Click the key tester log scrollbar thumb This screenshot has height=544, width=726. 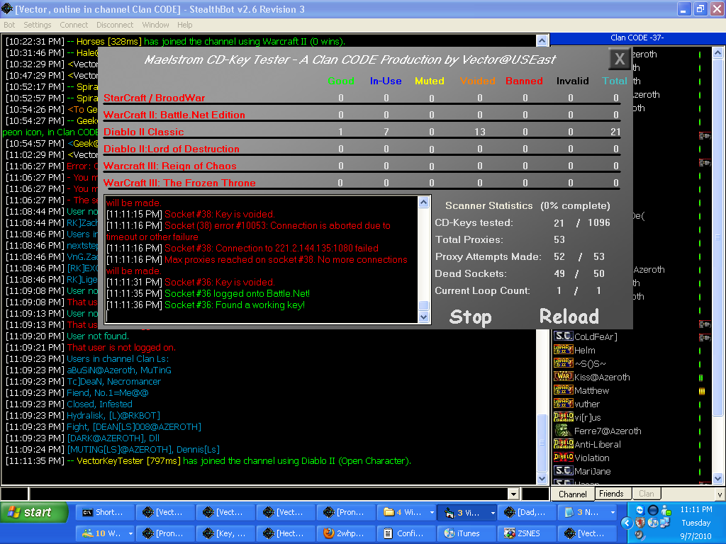[x=424, y=306]
